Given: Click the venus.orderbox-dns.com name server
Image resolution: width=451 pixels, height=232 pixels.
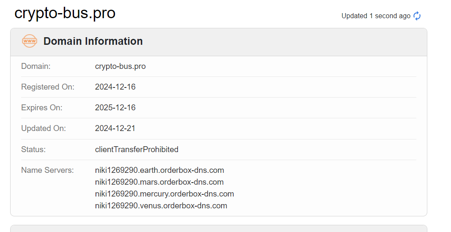Looking at the screenshot, I should click(161, 206).
